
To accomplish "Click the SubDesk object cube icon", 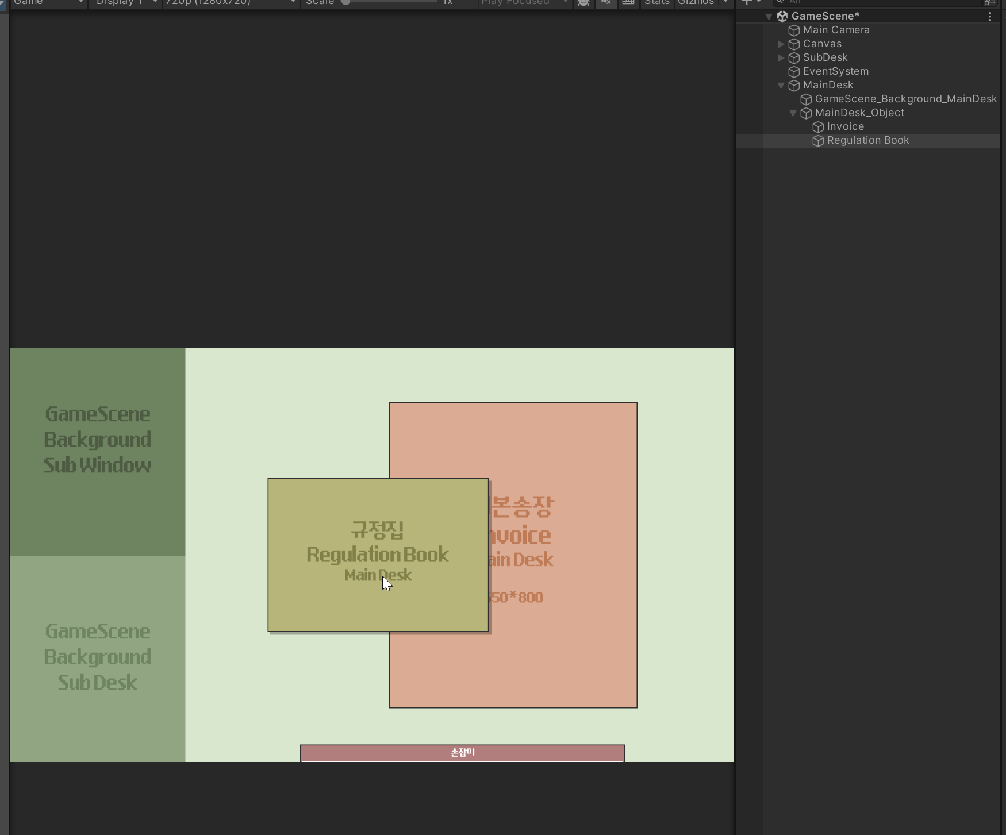I will pyautogui.click(x=794, y=58).
